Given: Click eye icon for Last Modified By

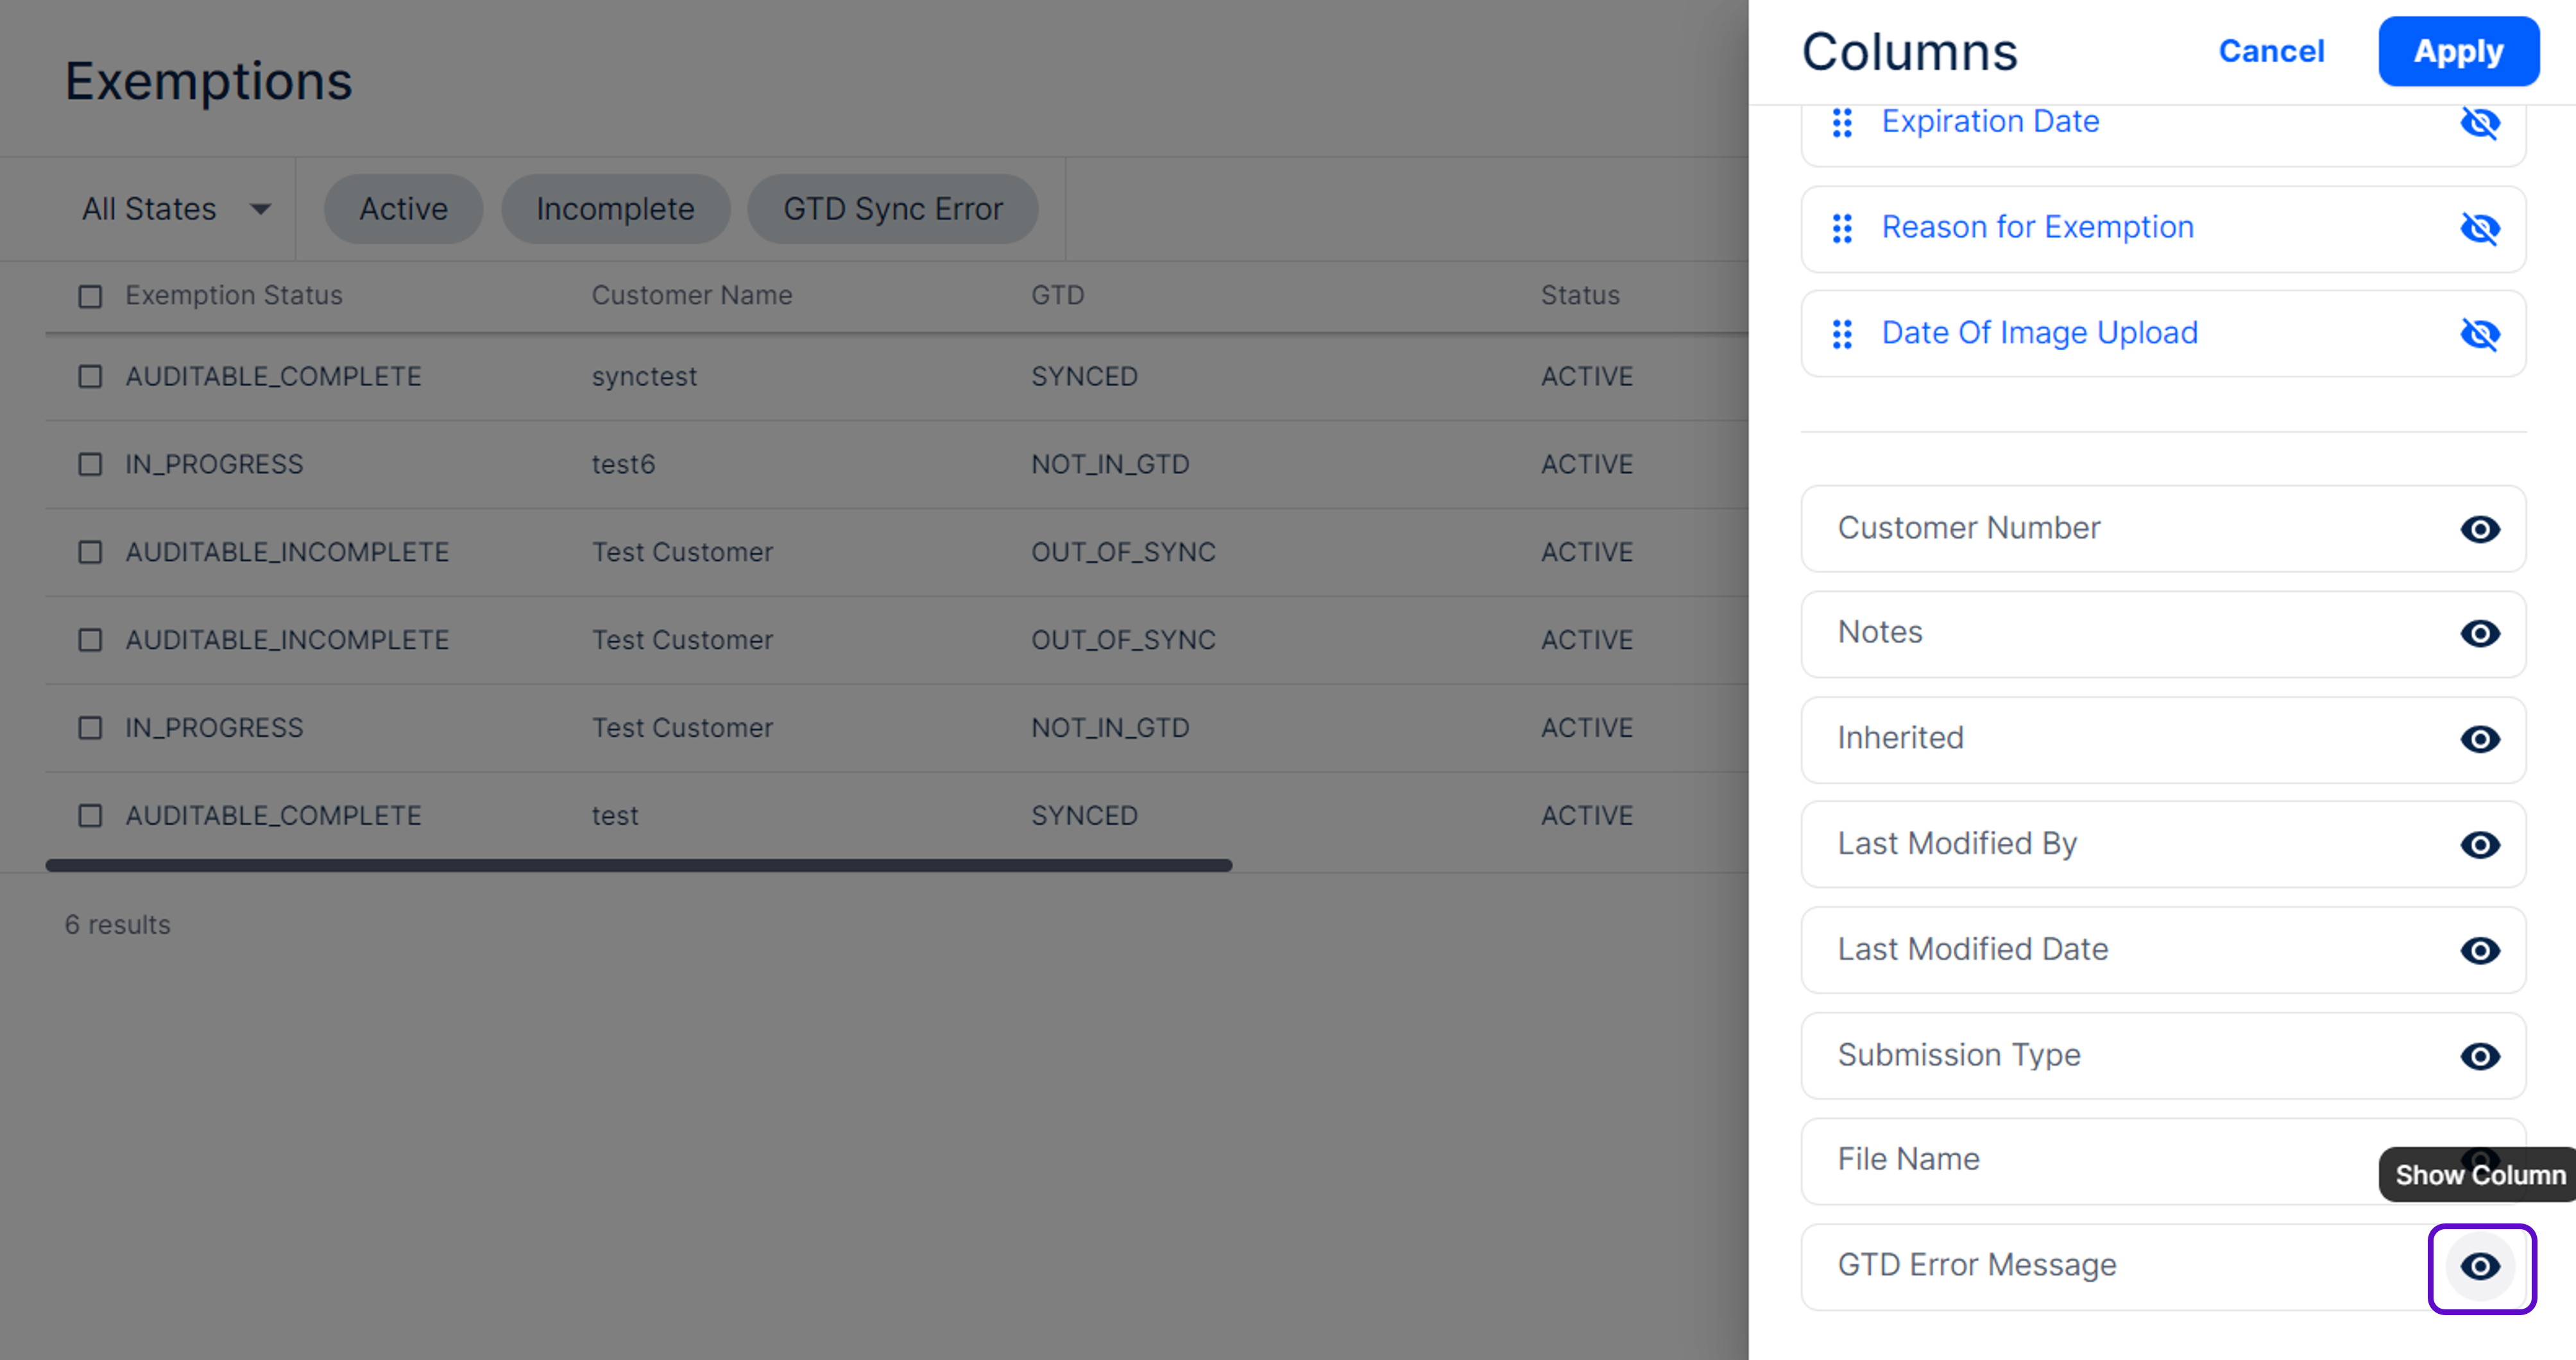Looking at the screenshot, I should 2479,844.
